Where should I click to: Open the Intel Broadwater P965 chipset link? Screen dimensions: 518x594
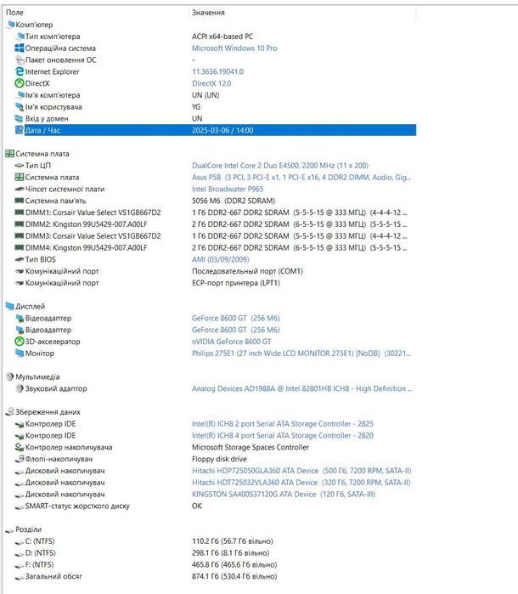point(228,189)
